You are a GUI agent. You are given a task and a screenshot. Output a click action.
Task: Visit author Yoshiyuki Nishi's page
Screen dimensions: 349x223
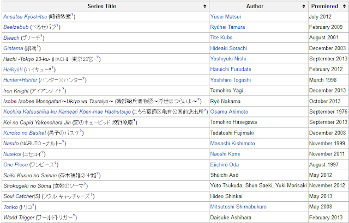228,59
